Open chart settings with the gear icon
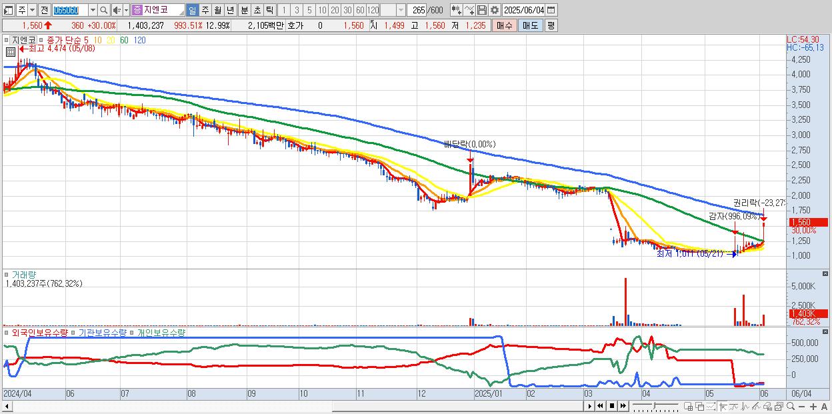Screen dimensions: 832x414 click(495, 10)
